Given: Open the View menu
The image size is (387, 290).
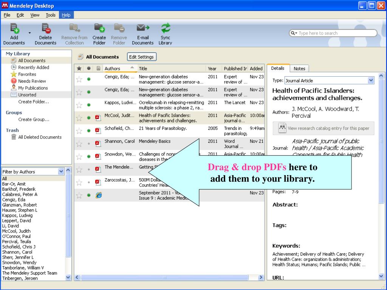Looking at the screenshot, I should 35,15.
